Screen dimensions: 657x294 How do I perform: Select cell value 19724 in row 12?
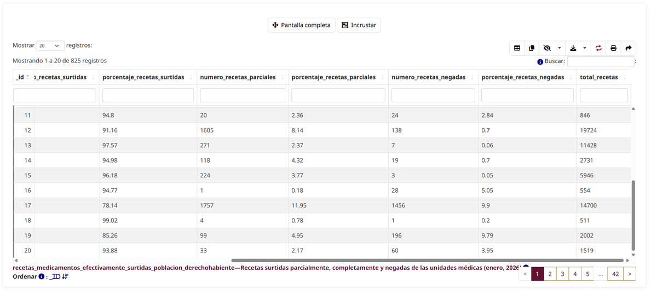(x=589, y=130)
